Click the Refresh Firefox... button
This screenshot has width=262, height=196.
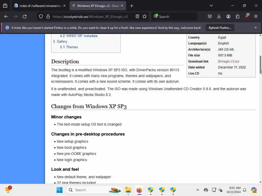220,28
